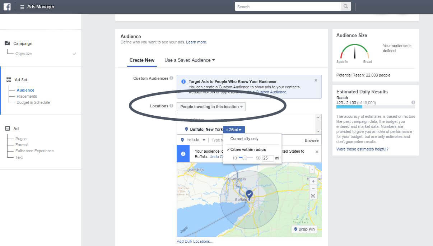Viewport: 433px width, 246px height.
Task: Expand the Use a Saved Audience dropdown
Action: click(x=189, y=60)
